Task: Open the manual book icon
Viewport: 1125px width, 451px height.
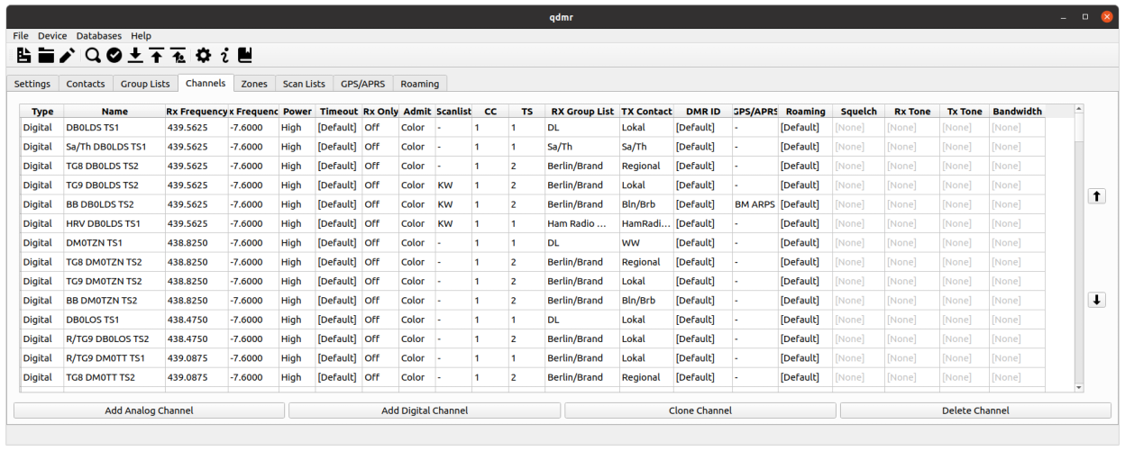Action: pyautogui.click(x=245, y=56)
